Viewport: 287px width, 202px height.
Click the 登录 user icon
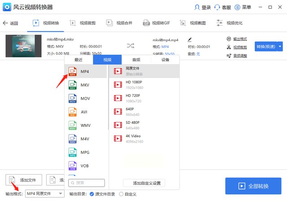(197, 7)
